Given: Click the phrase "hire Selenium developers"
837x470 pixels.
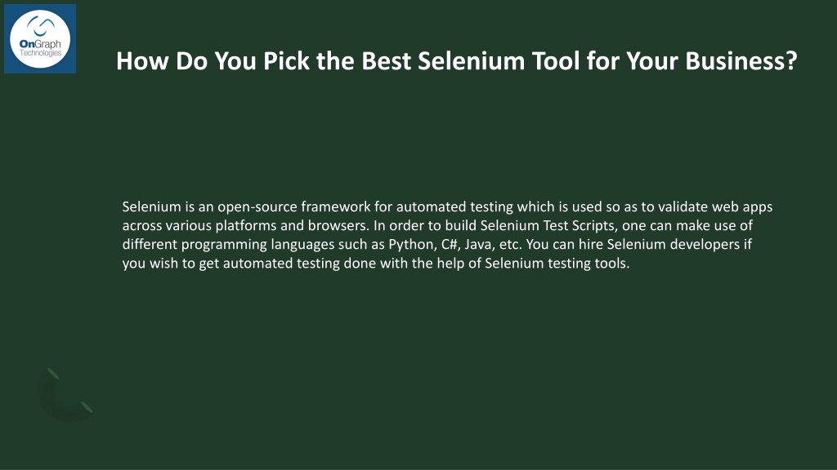Looking at the screenshot, I should [660, 244].
